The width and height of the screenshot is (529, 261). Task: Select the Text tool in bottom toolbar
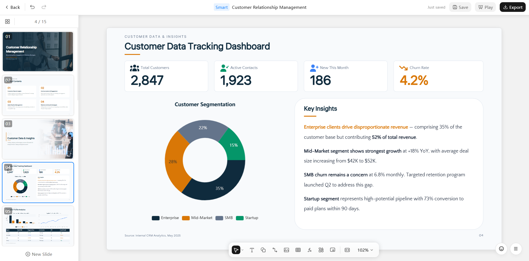[x=252, y=250]
